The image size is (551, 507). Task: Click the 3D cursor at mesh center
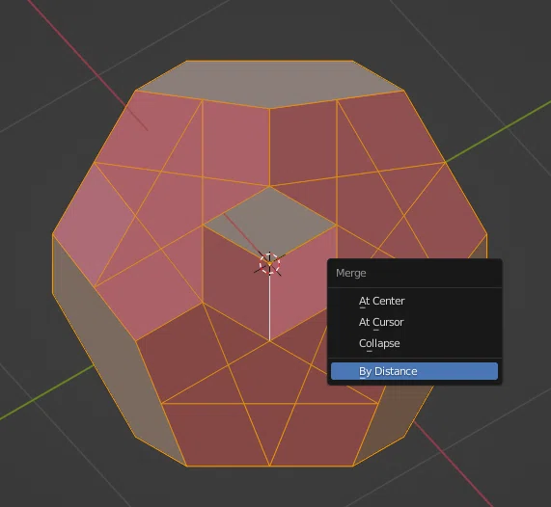pyautogui.click(x=269, y=264)
